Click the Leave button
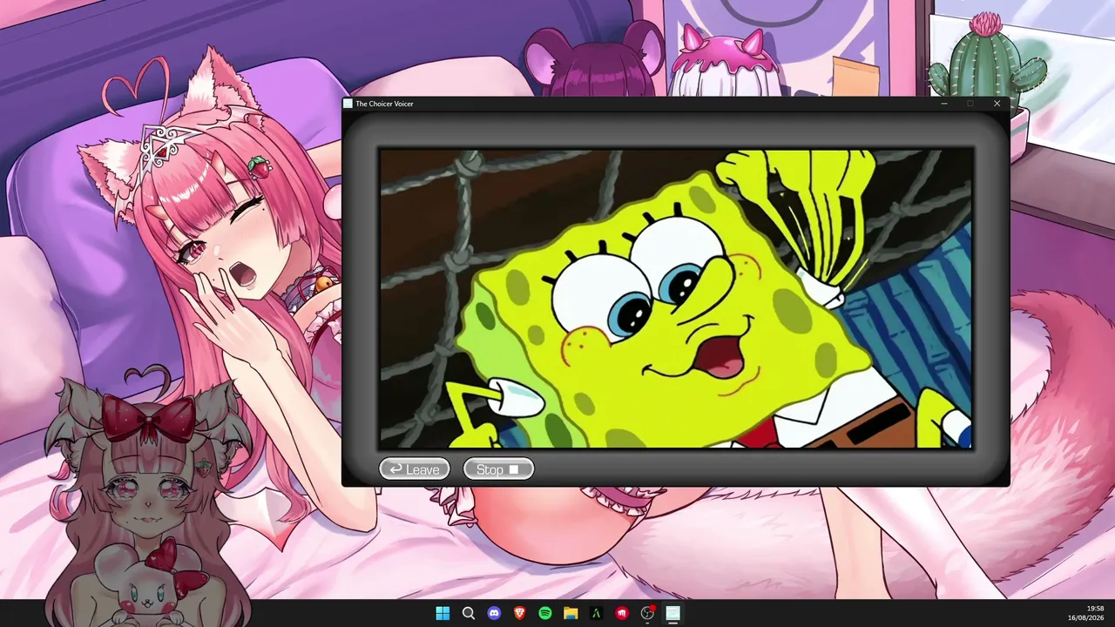This screenshot has height=627, width=1115. point(415,469)
